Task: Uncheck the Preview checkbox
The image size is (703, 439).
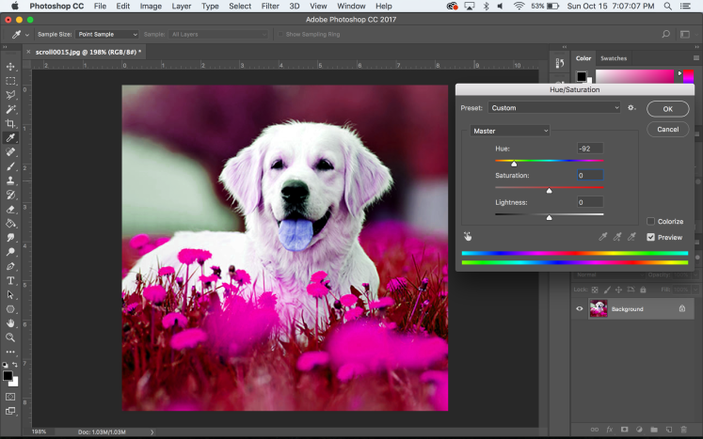Action: 651,238
